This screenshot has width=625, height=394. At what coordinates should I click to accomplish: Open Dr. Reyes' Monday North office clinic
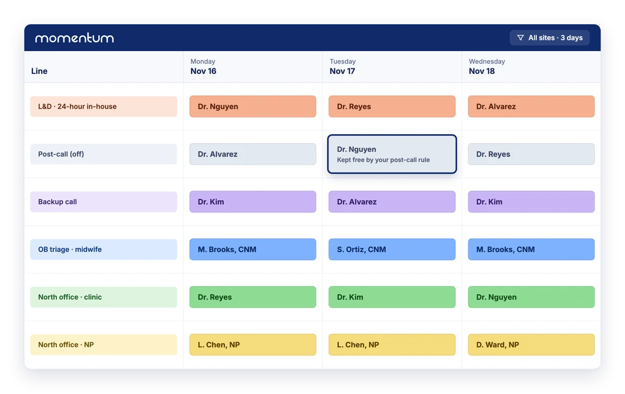click(x=253, y=297)
